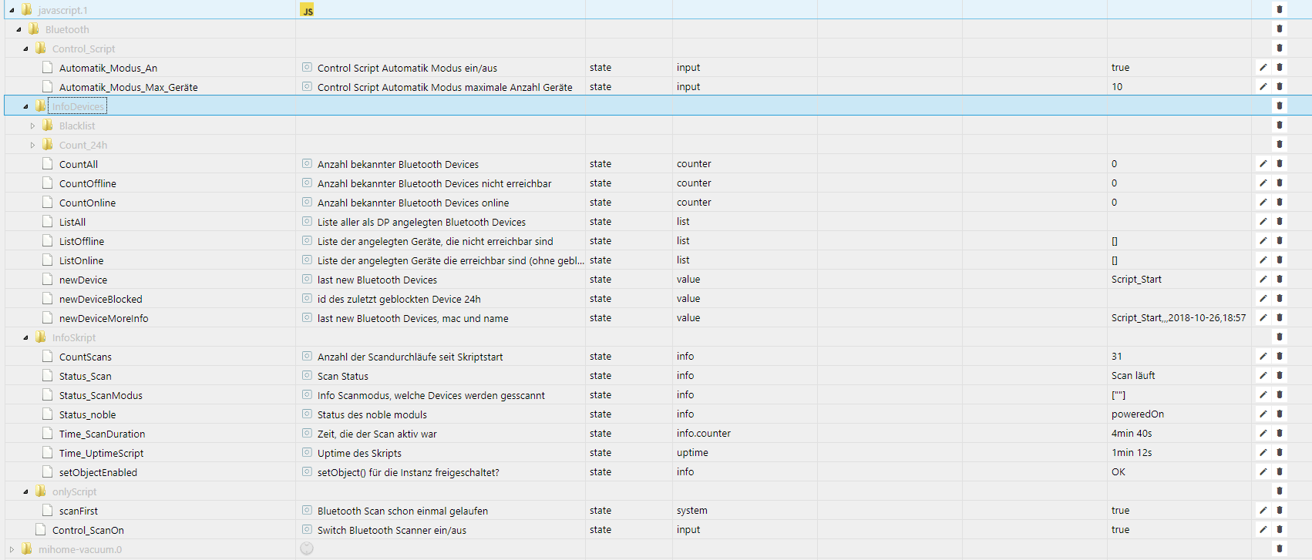The height and width of the screenshot is (560, 1312).
Task: Click the 'Scan läuft' value
Action: pos(1133,376)
